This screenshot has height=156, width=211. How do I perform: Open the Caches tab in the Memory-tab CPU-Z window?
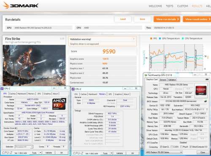(84, 94)
